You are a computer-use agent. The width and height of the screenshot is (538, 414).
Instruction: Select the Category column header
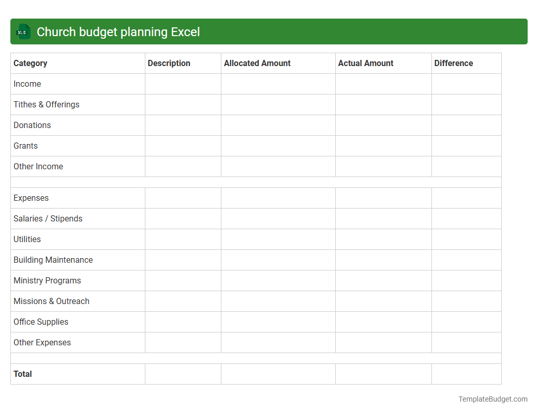click(x=31, y=63)
